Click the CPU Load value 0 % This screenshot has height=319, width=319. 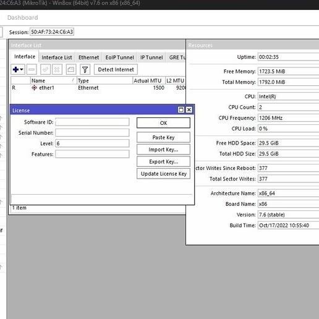tap(288, 129)
